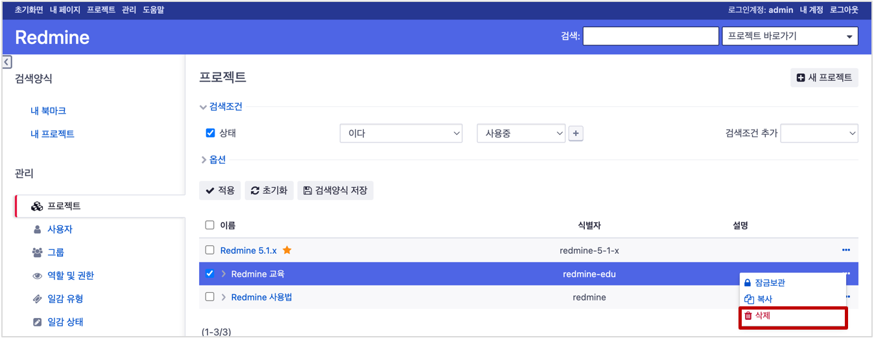Screen dimensions: 874x340
Task: Collapse the sidebar with the arrow toggle
Action: [x=6, y=62]
